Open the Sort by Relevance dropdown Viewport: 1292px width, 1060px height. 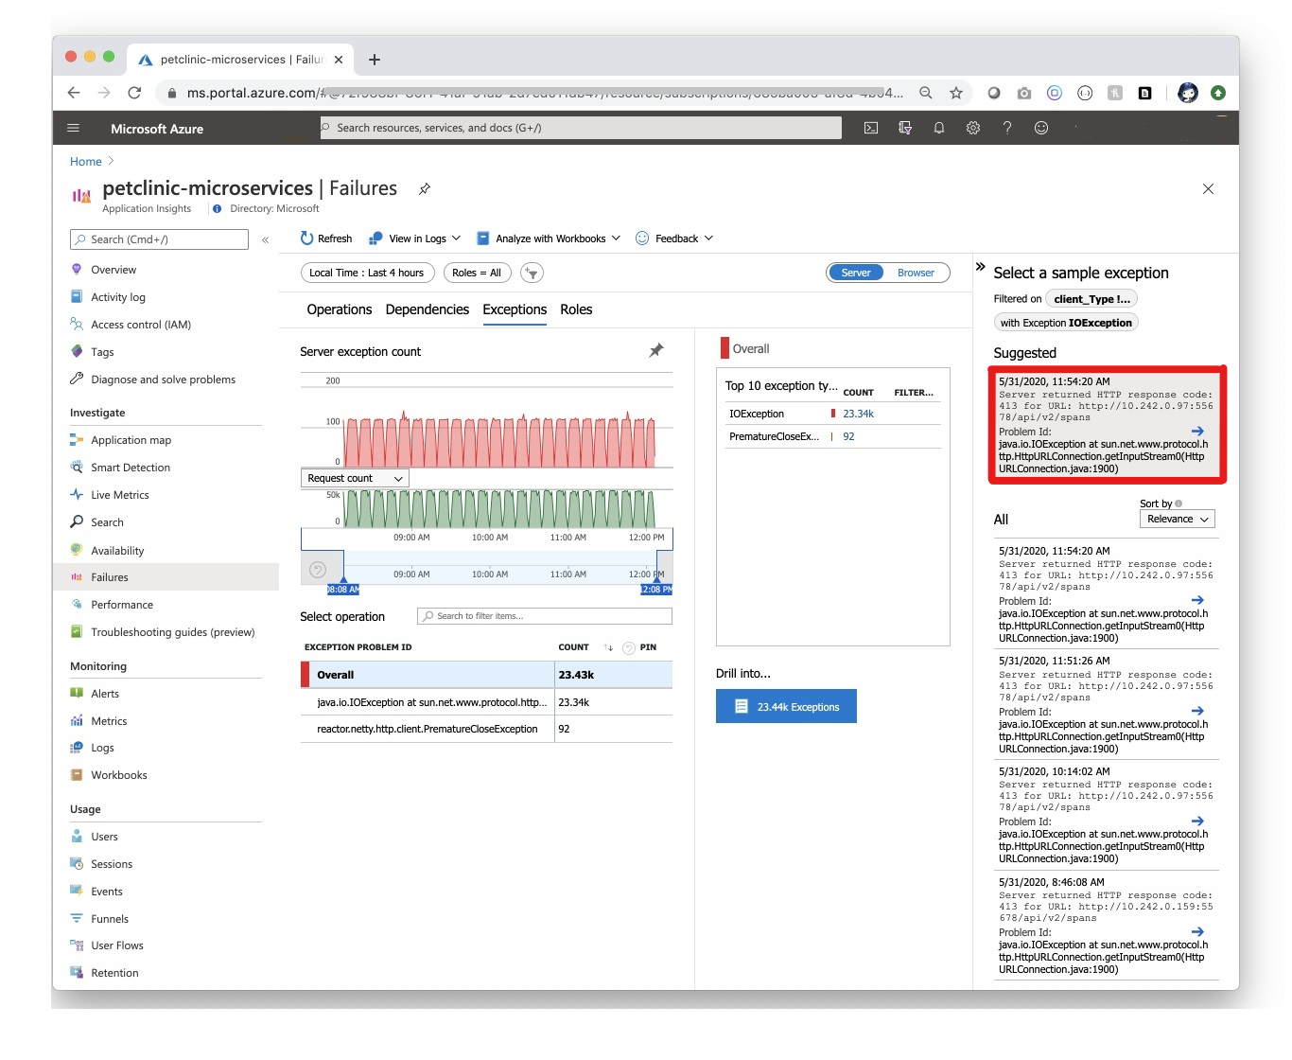pos(1177,520)
